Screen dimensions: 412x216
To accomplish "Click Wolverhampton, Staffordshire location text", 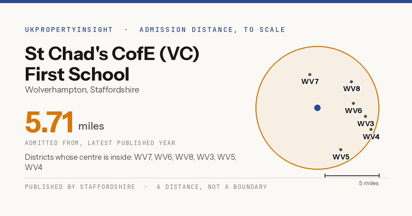I will [x=82, y=90].
